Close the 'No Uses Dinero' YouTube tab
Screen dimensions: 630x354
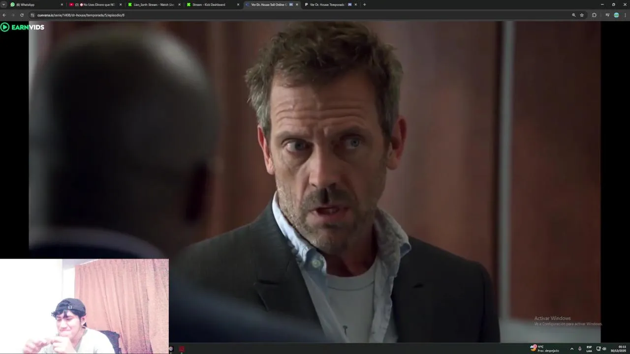120,4
